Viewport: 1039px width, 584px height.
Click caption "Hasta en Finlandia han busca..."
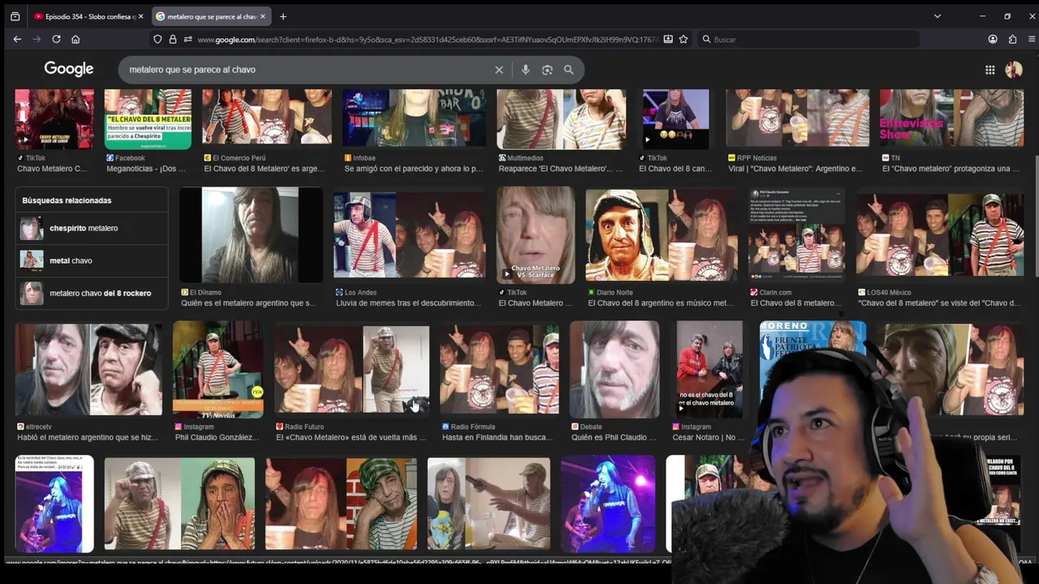tap(498, 437)
